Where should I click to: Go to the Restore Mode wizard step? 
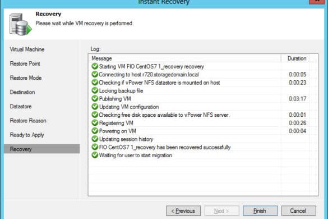coord(26,78)
